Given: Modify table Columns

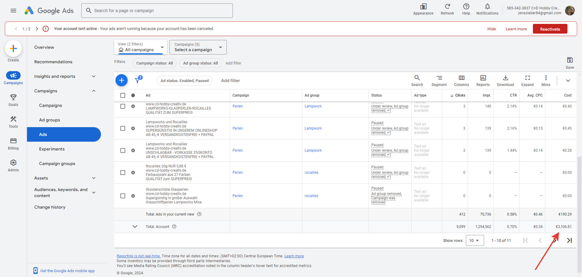Looking at the screenshot, I should pos(462,81).
